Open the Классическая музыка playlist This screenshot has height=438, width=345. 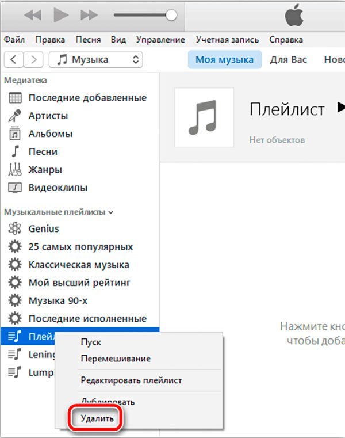[x=80, y=265]
